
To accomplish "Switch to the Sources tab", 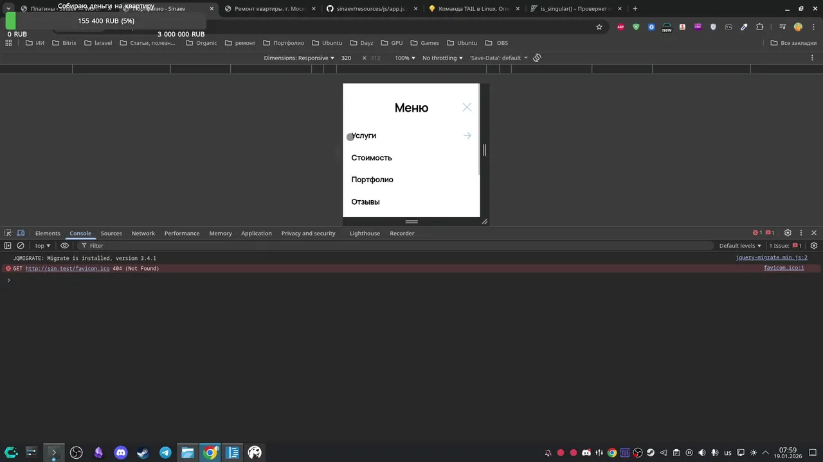I will click(x=111, y=234).
